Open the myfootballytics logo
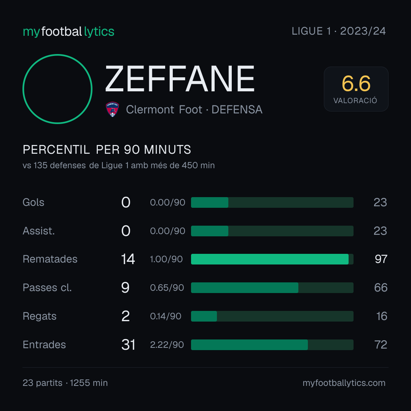The height and width of the screenshot is (411, 411). coord(68,32)
